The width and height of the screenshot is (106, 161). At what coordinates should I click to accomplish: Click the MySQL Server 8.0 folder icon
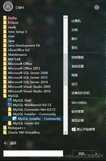pos(10,123)
